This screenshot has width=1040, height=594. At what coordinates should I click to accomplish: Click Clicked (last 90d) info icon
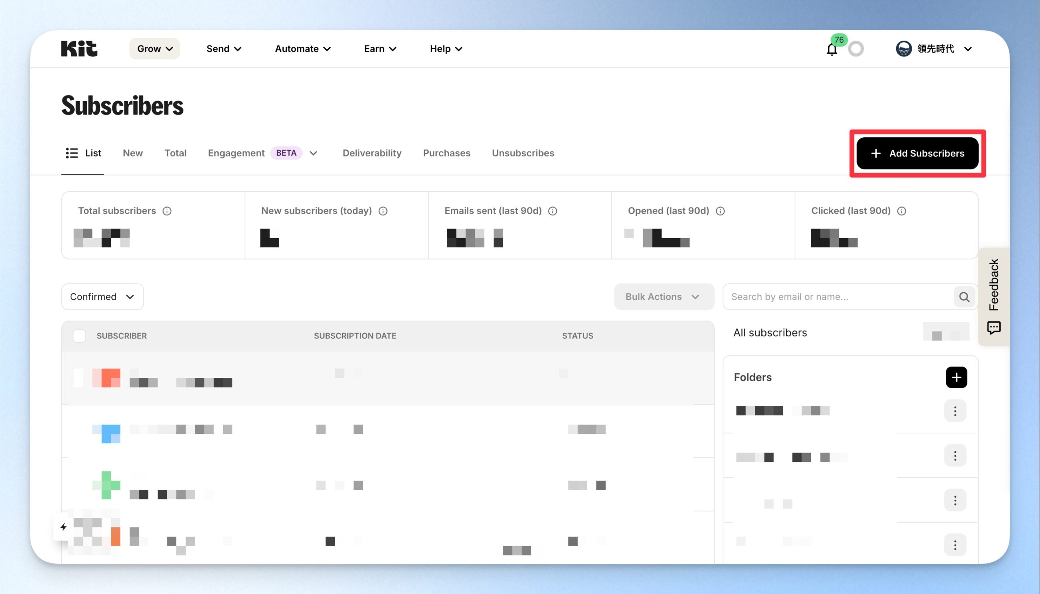[902, 211]
